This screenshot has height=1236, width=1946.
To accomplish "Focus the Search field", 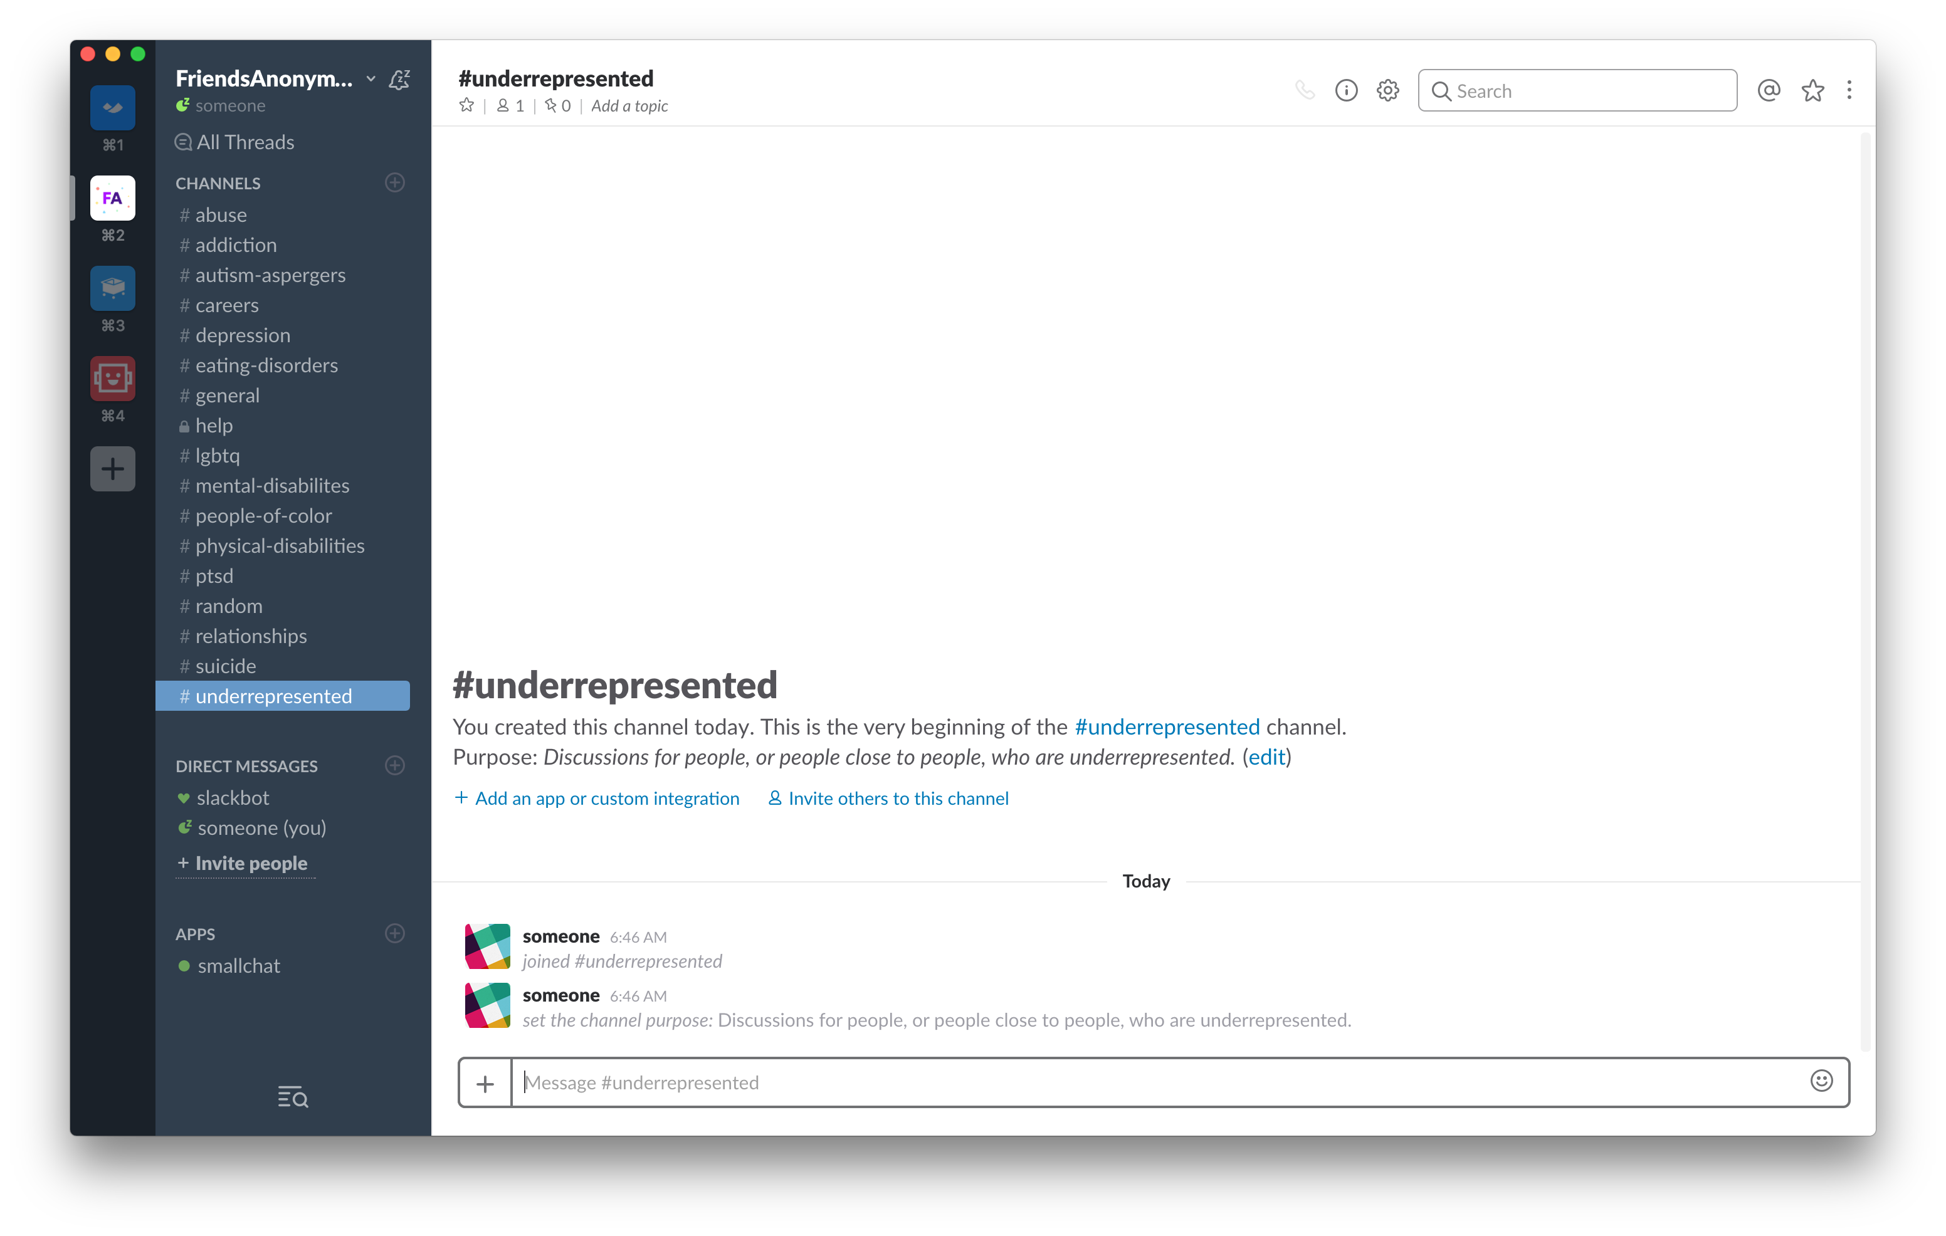I will pyautogui.click(x=1577, y=90).
